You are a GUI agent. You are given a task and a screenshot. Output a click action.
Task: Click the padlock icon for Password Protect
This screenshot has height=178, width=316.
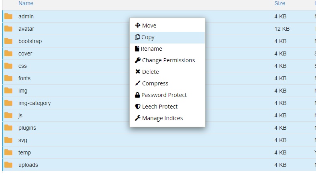coord(137,95)
